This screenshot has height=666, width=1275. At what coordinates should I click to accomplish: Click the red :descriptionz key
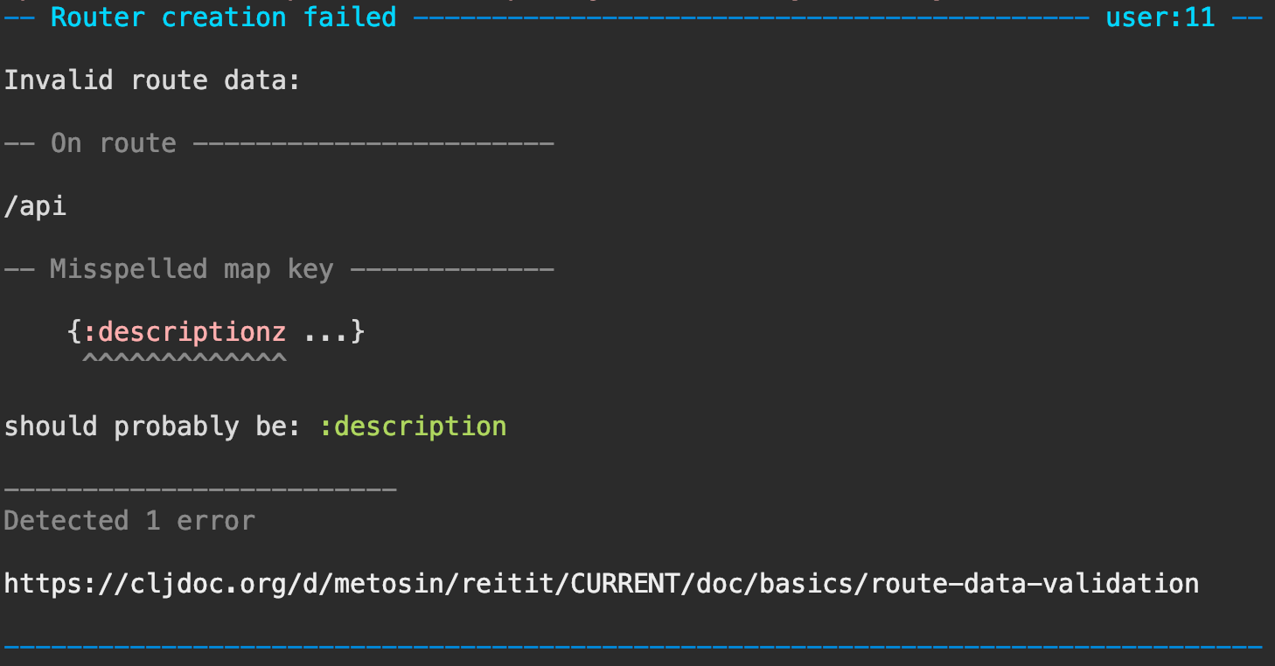click(192, 332)
